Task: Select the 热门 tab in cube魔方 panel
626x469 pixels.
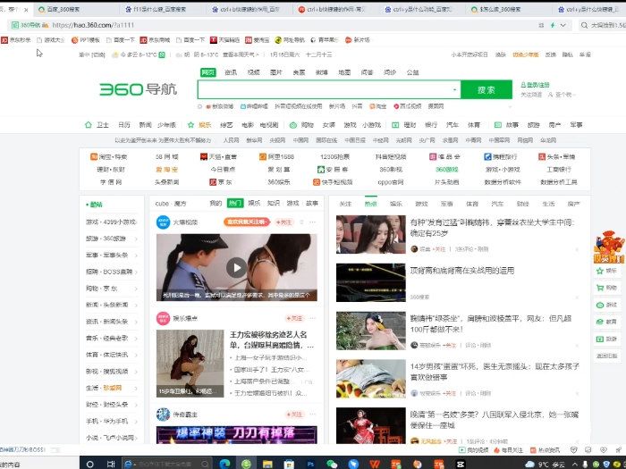Action: 234,203
